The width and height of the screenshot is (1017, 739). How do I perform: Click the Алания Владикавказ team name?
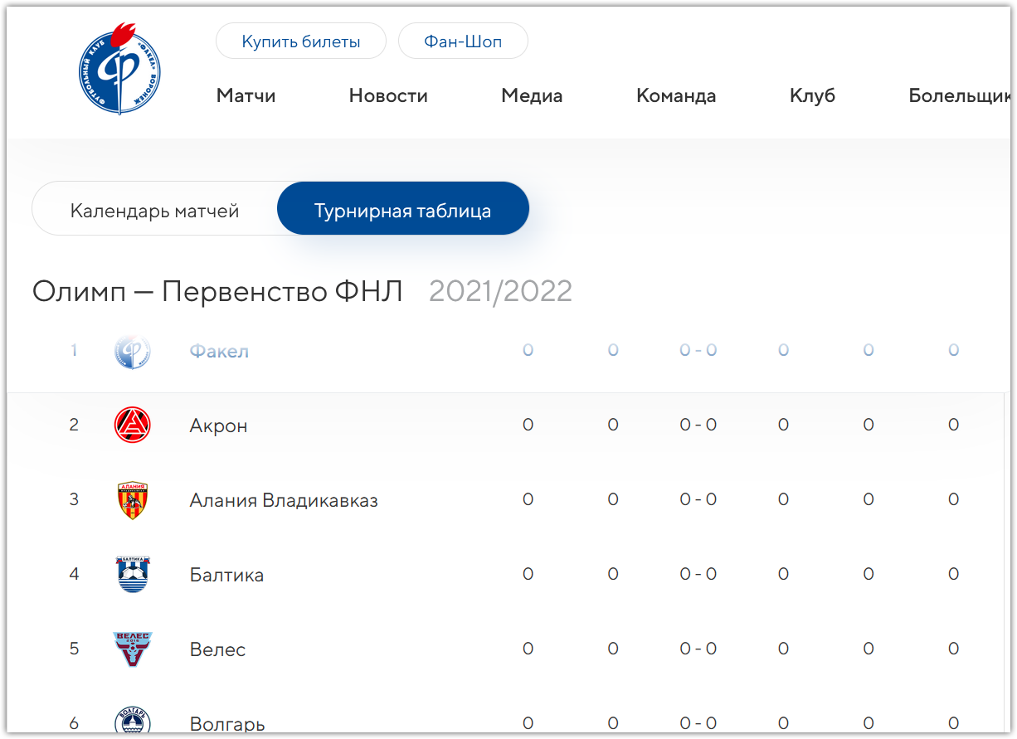(x=284, y=500)
